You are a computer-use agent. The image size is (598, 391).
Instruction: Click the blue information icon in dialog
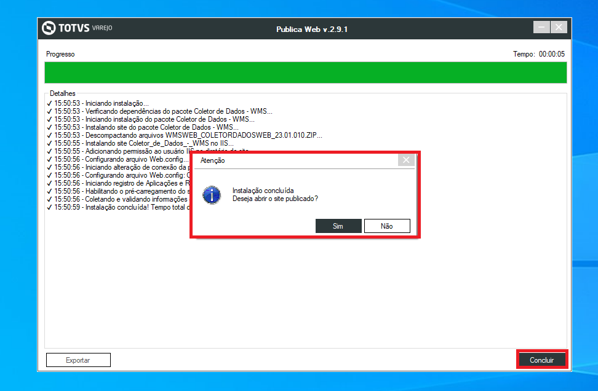coord(212,195)
